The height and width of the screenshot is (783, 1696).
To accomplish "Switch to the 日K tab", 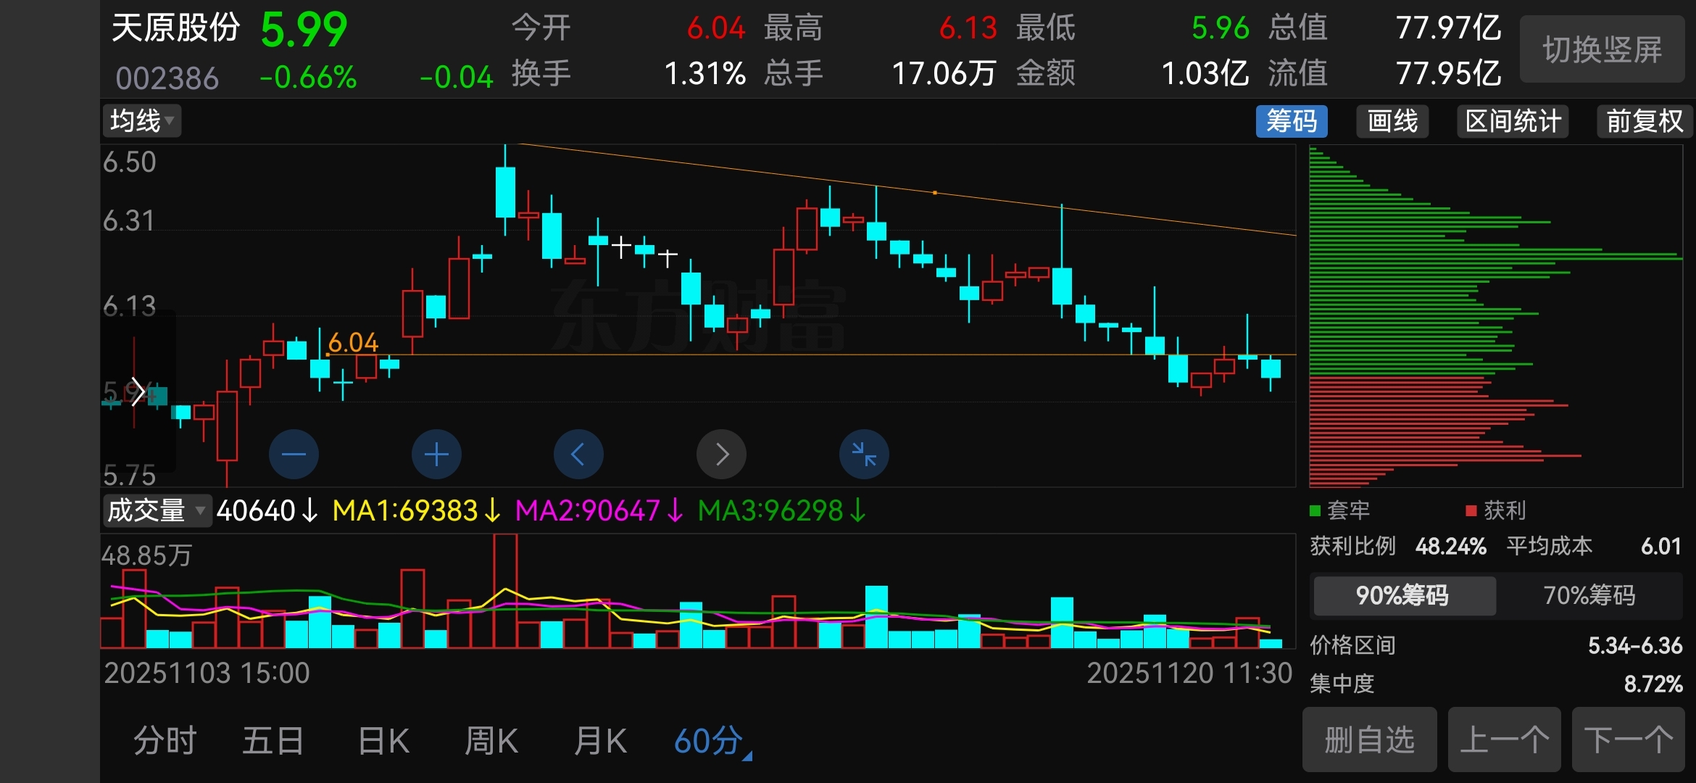I will click(x=383, y=741).
